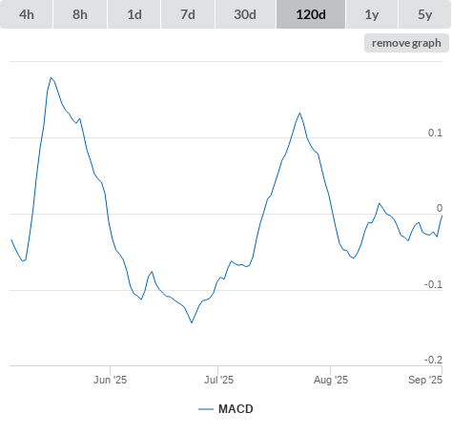Click the lowest MACD trough in late June
The height and width of the screenshot is (434, 452).
(x=192, y=322)
